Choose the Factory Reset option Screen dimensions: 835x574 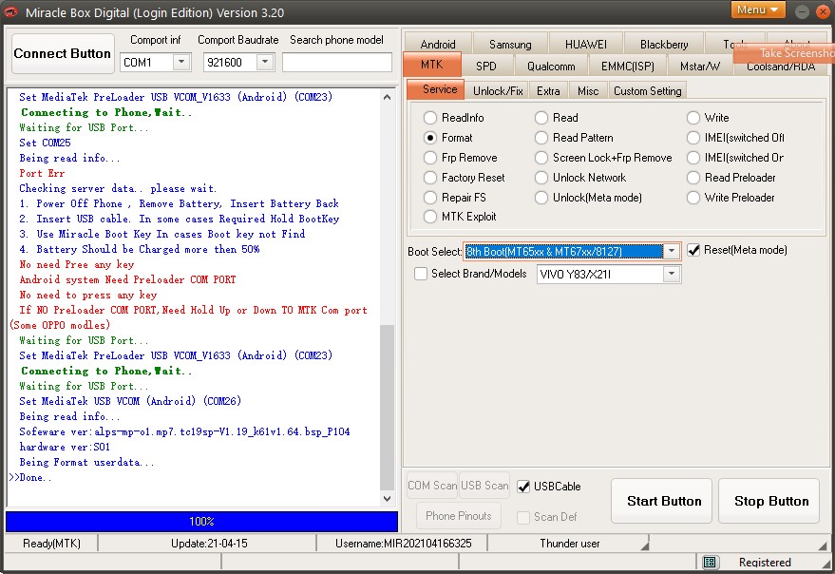[430, 178]
